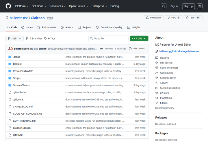The width and height of the screenshot is (208, 156).
Task: Click the Content folder icon
Action: pyautogui.click(x=10, y=64)
